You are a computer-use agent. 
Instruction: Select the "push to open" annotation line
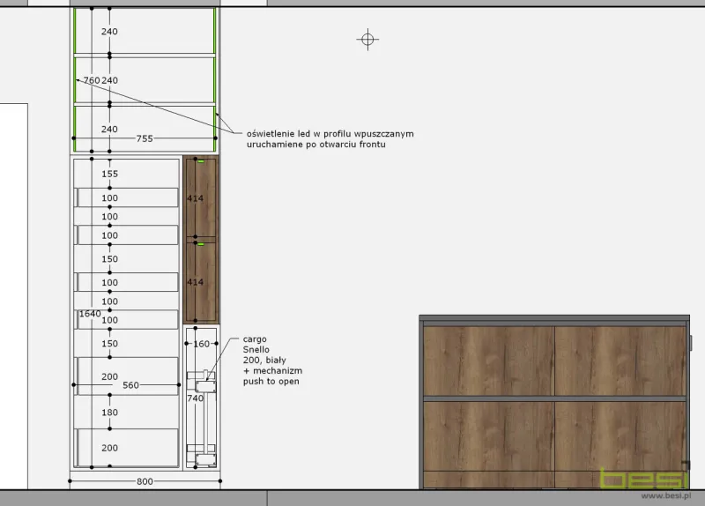(x=271, y=382)
